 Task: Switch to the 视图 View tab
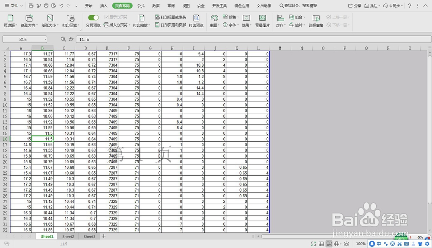[x=186, y=6]
